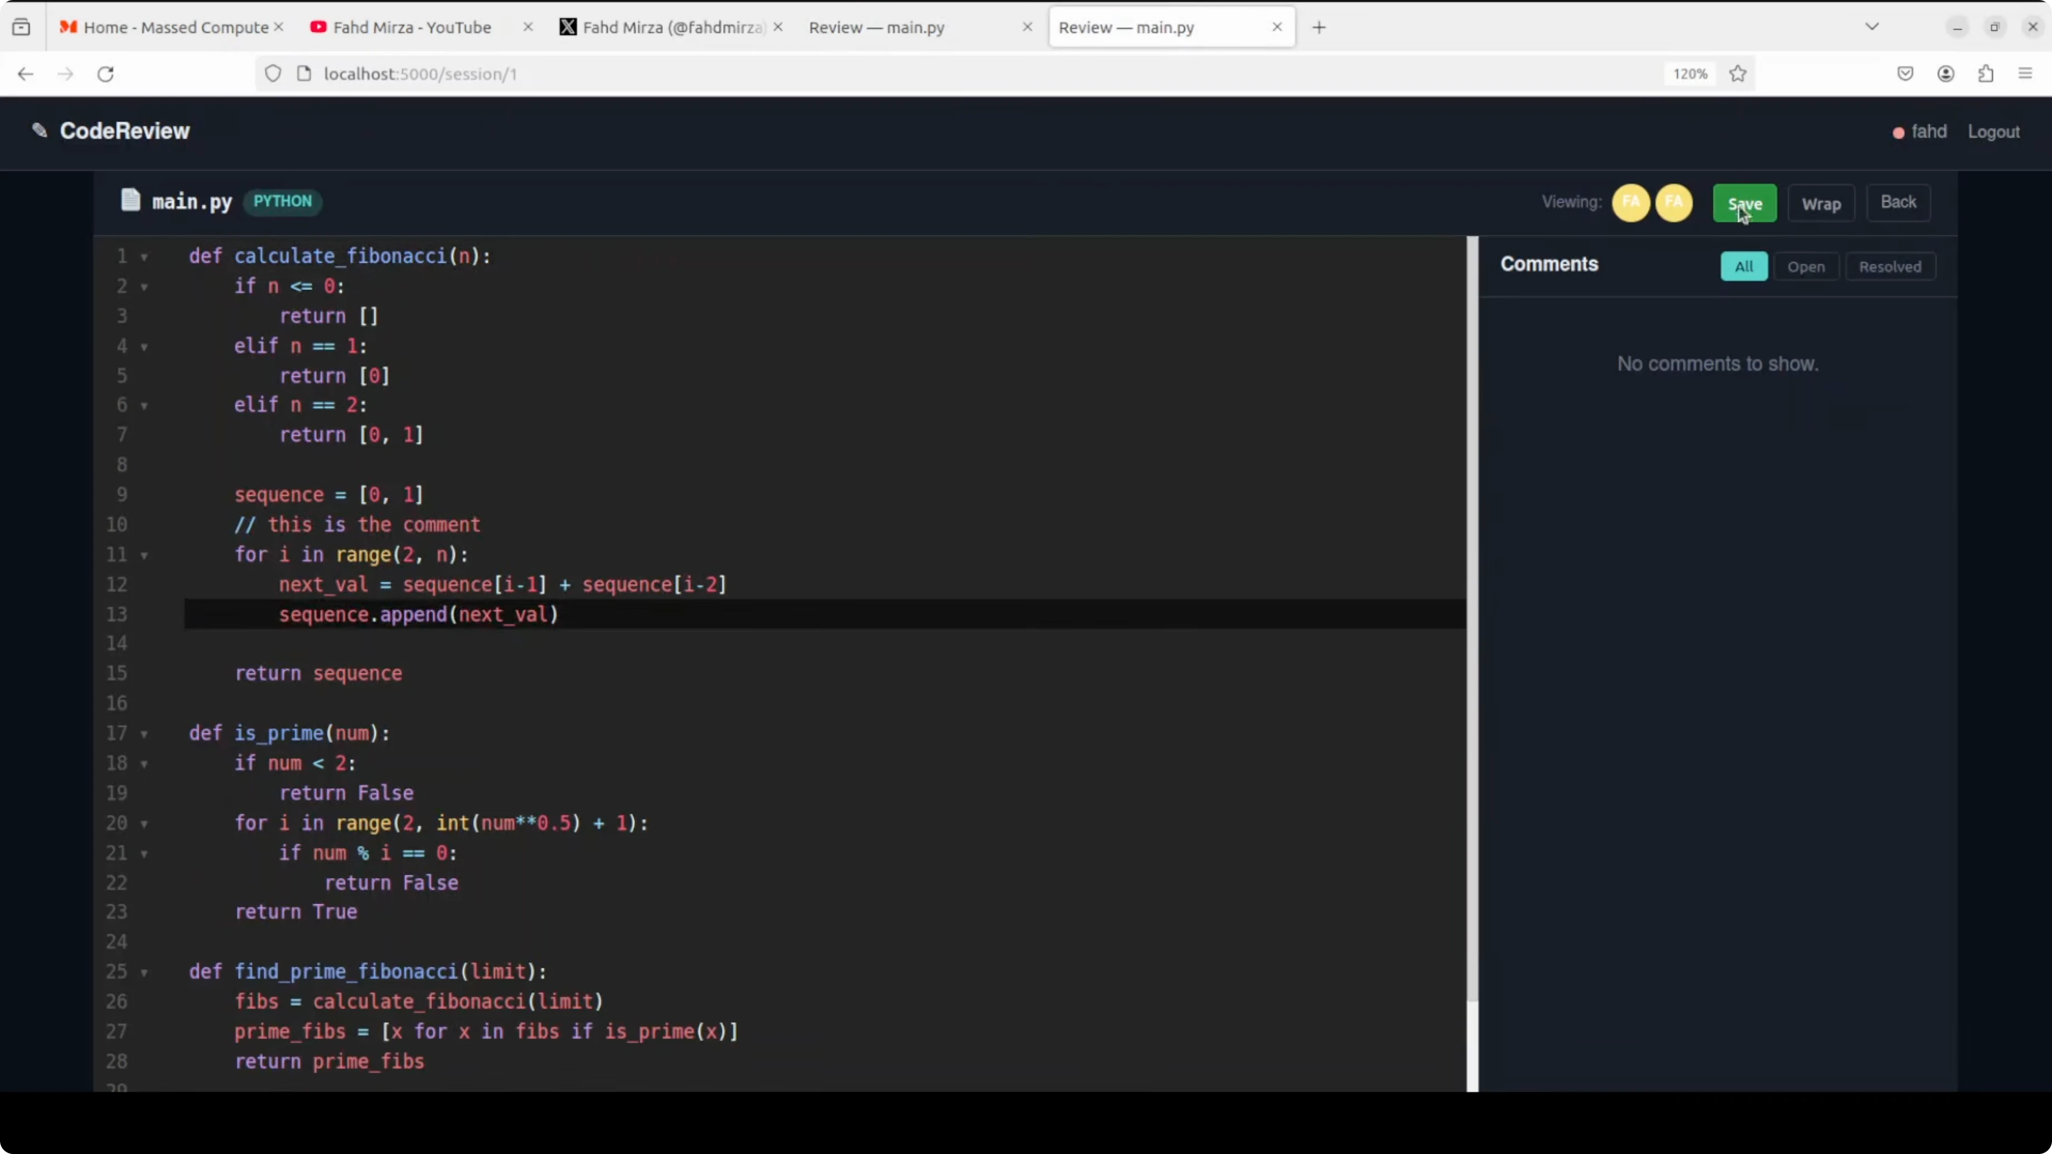This screenshot has height=1154, width=2052.
Task: Switch to the Home - Massed Compute tab
Action: click(175, 27)
